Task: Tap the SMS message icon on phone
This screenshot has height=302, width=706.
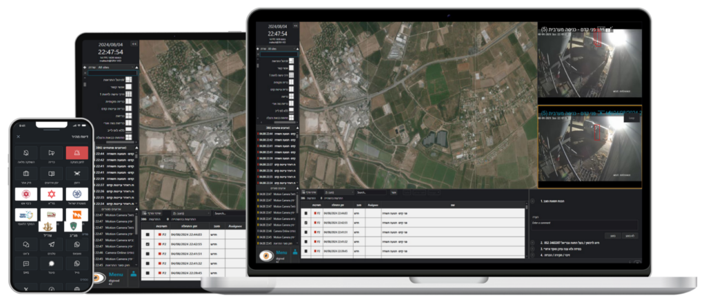Action: point(26,263)
